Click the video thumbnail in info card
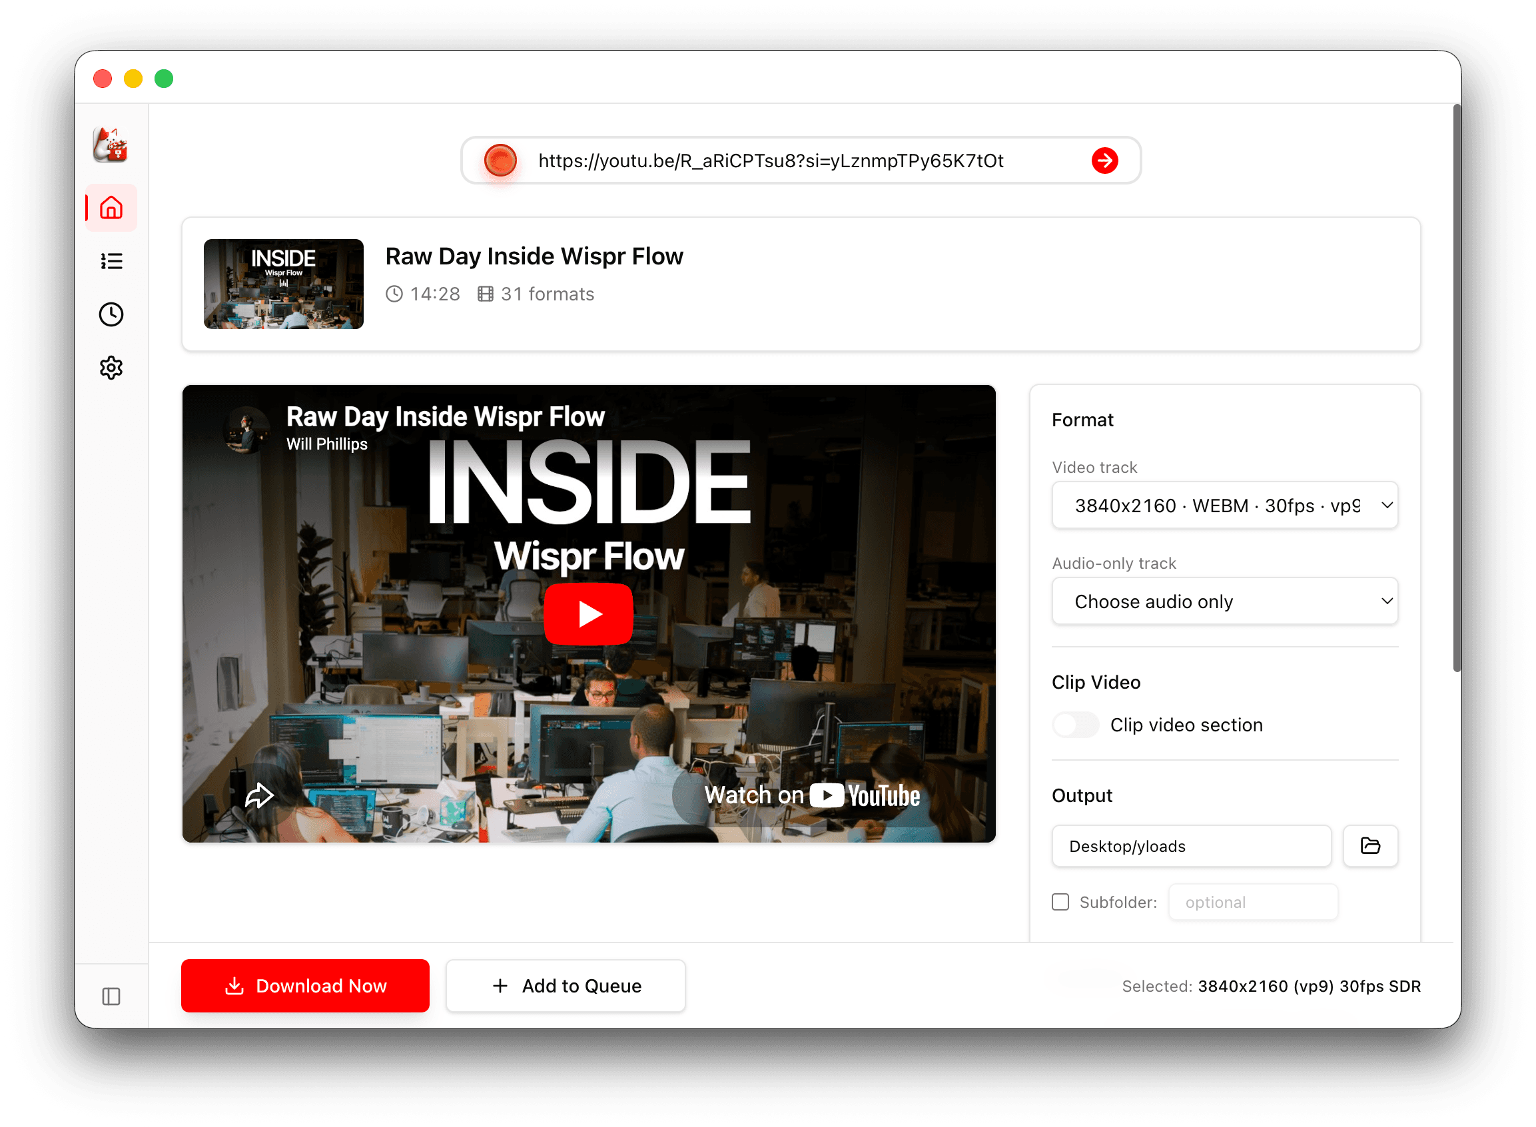The height and width of the screenshot is (1127, 1536). pyautogui.click(x=284, y=284)
